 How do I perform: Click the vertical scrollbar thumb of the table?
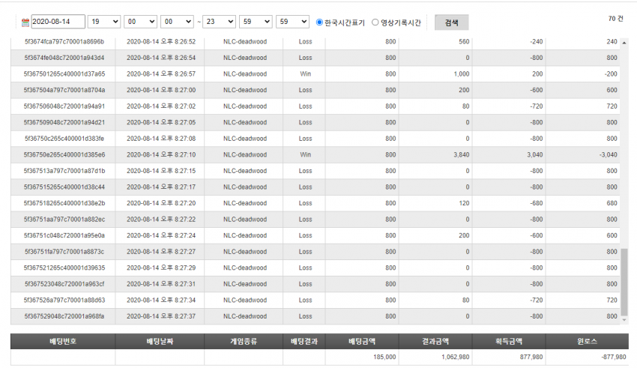pos(624,283)
